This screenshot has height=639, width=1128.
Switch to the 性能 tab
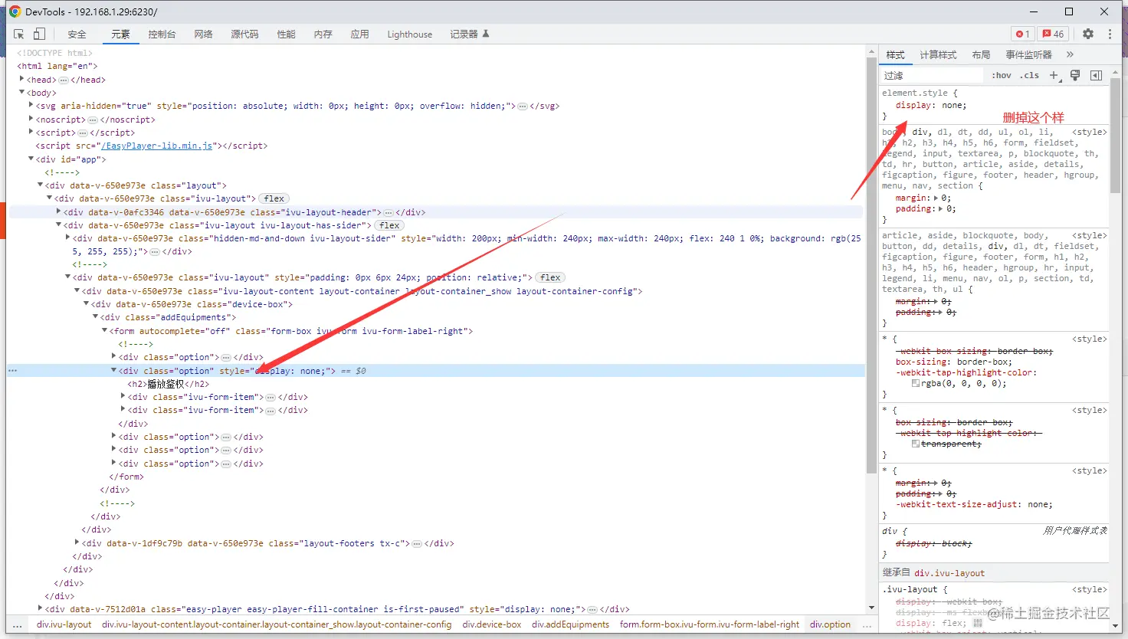pos(286,34)
